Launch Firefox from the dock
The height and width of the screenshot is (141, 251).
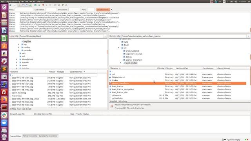(4, 100)
